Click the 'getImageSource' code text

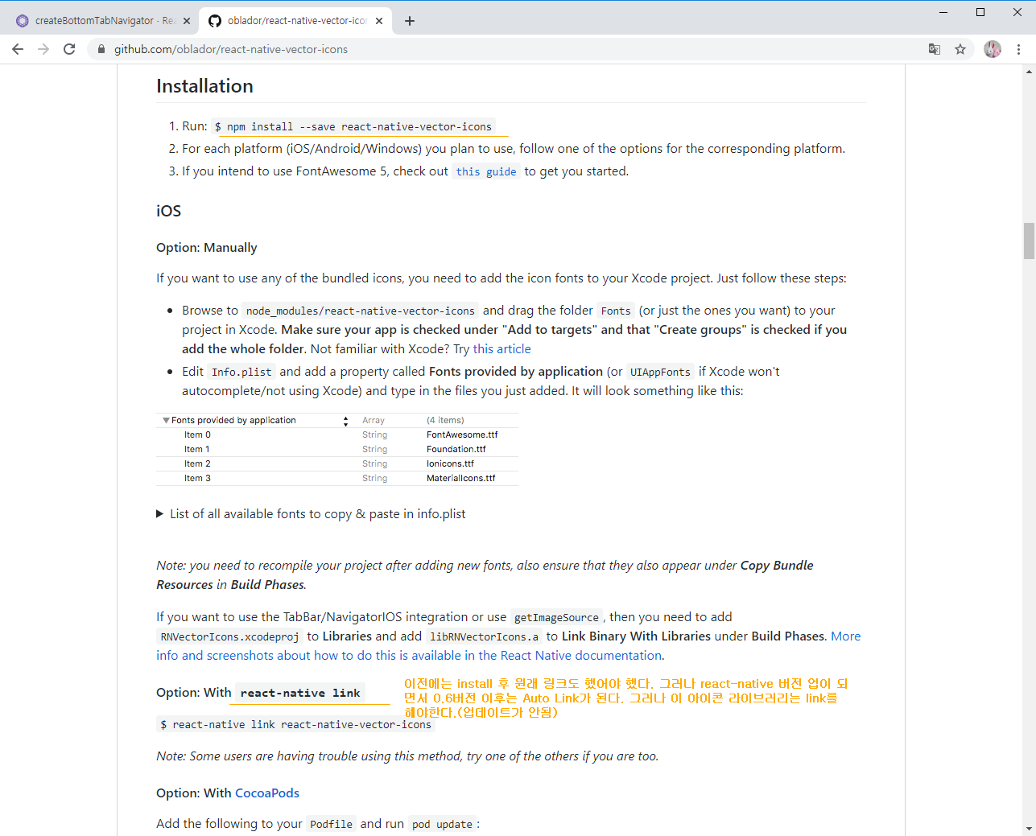pos(556,617)
